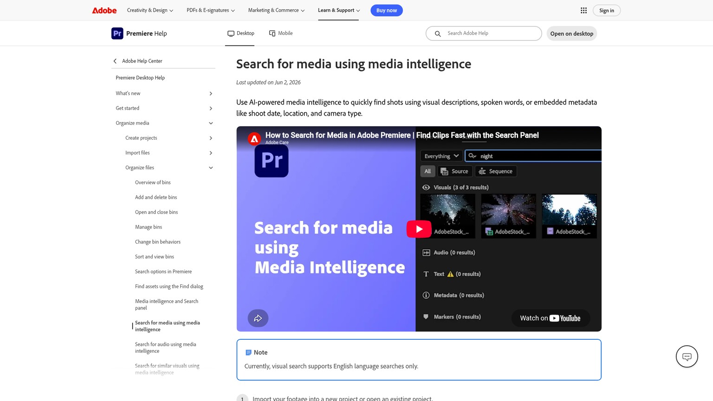Click Watch on YouTube button
The width and height of the screenshot is (713, 401).
click(550, 318)
